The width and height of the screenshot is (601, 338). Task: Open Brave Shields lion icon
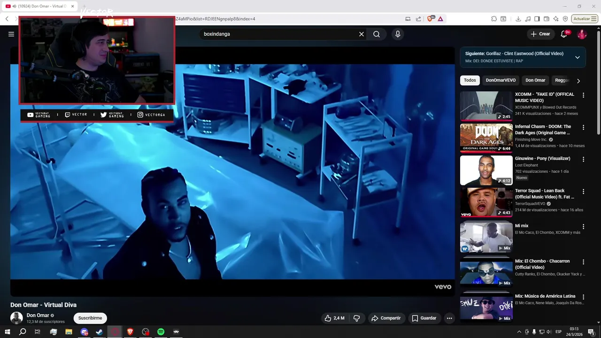430,19
